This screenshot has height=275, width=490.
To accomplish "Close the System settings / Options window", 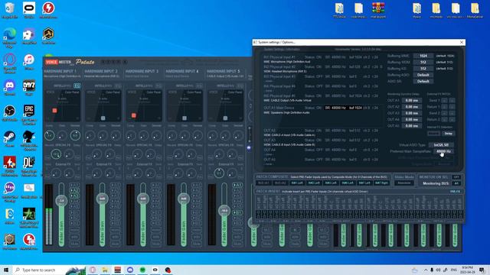I will (x=462, y=42).
